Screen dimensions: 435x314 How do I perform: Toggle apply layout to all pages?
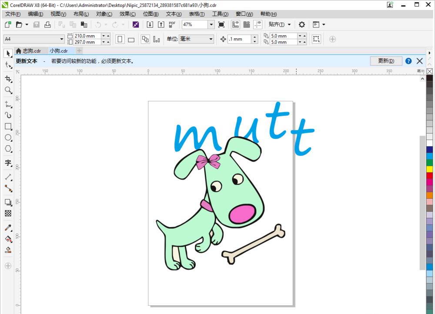pos(145,39)
